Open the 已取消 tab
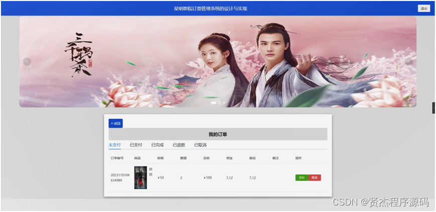 click(x=200, y=145)
